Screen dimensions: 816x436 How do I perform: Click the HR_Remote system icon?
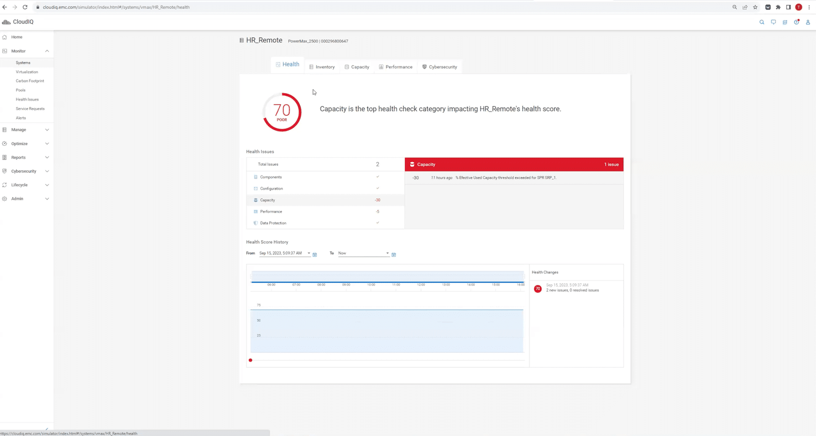pyautogui.click(x=242, y=40)
